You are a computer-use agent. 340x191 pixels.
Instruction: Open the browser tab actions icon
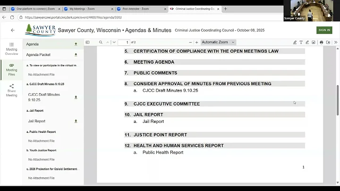click(4, 9)
